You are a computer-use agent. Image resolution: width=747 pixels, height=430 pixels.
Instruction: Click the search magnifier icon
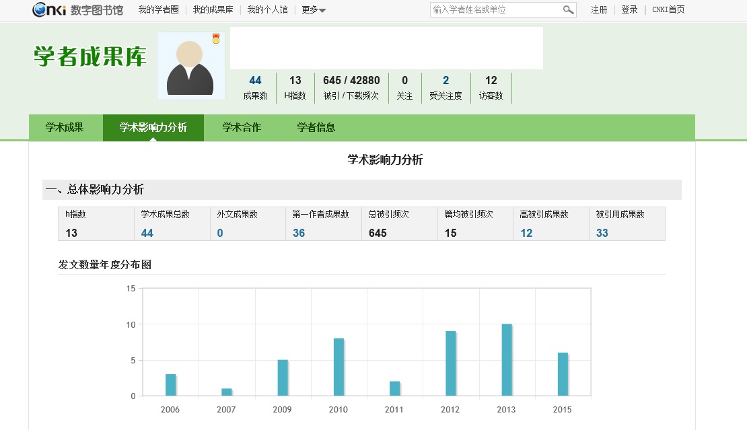tap(569, 10)
